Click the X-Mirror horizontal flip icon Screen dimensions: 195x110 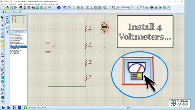[7, 28]
